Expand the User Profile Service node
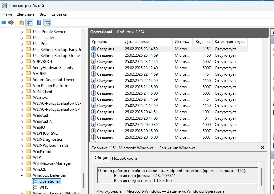Viewport: 274px width, 194px height. [x=22, y=32]
